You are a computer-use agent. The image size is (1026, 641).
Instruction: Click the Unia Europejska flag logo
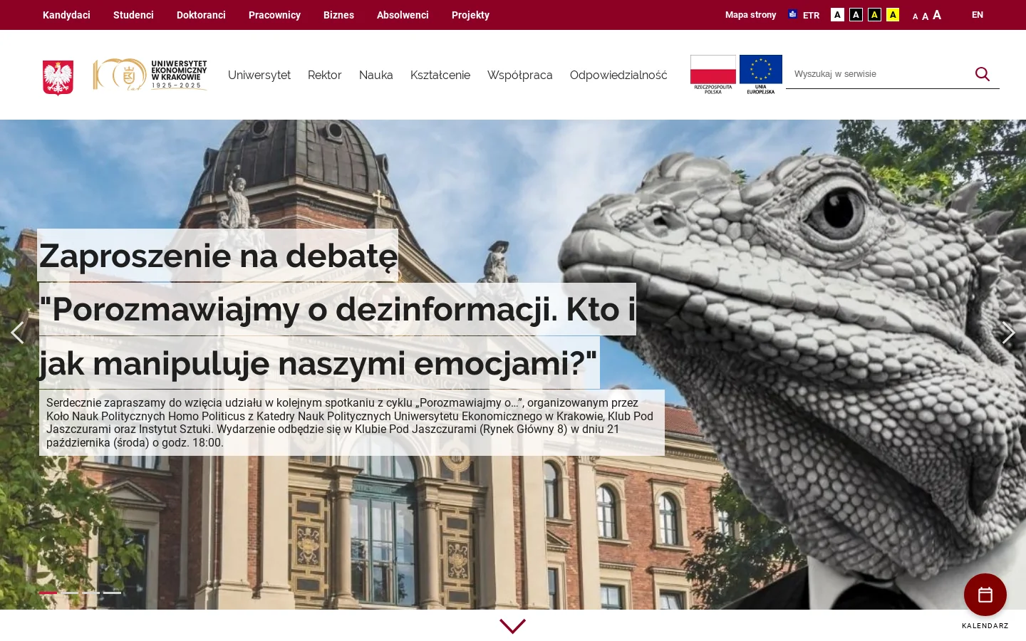tap(761, 75)
